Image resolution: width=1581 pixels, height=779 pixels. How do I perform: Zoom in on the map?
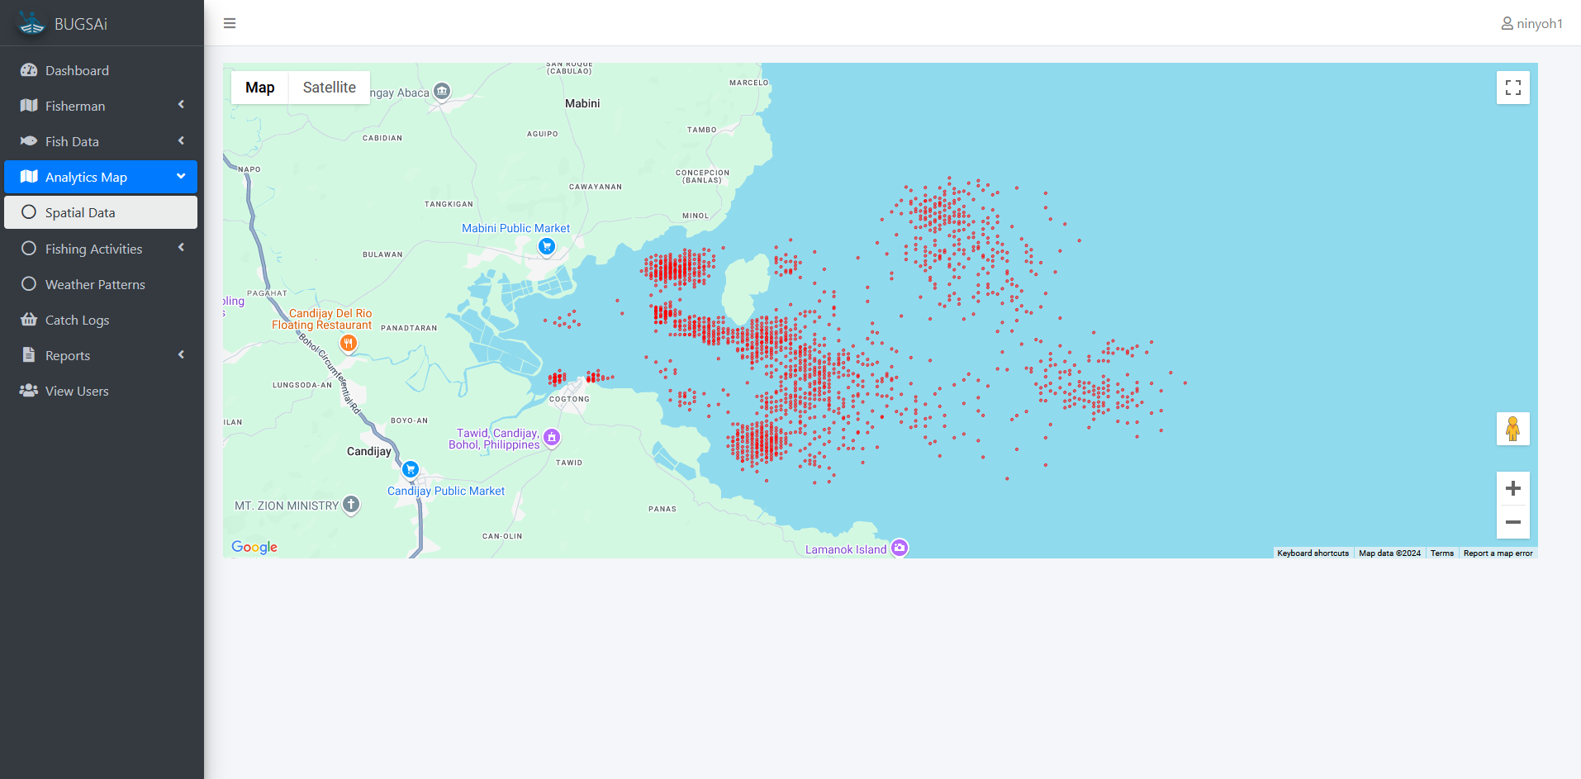(1512, 488)
